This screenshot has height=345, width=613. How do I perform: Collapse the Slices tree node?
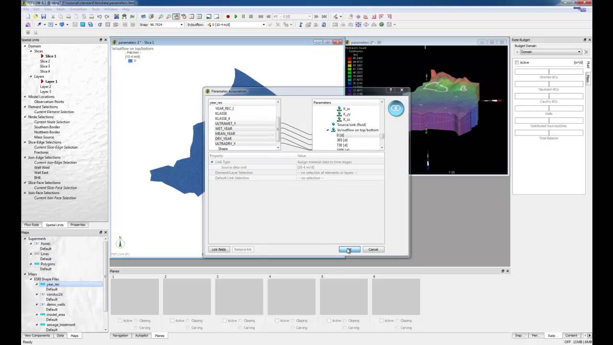31,51
